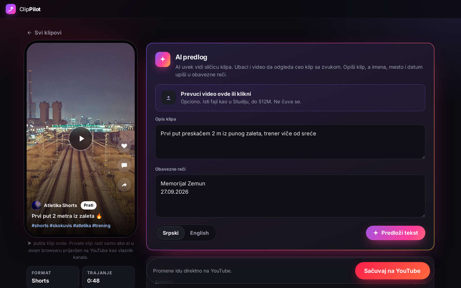Screen dimensions: 461x288
Task: Select Srpski language option
Action: tap(171, 233)
